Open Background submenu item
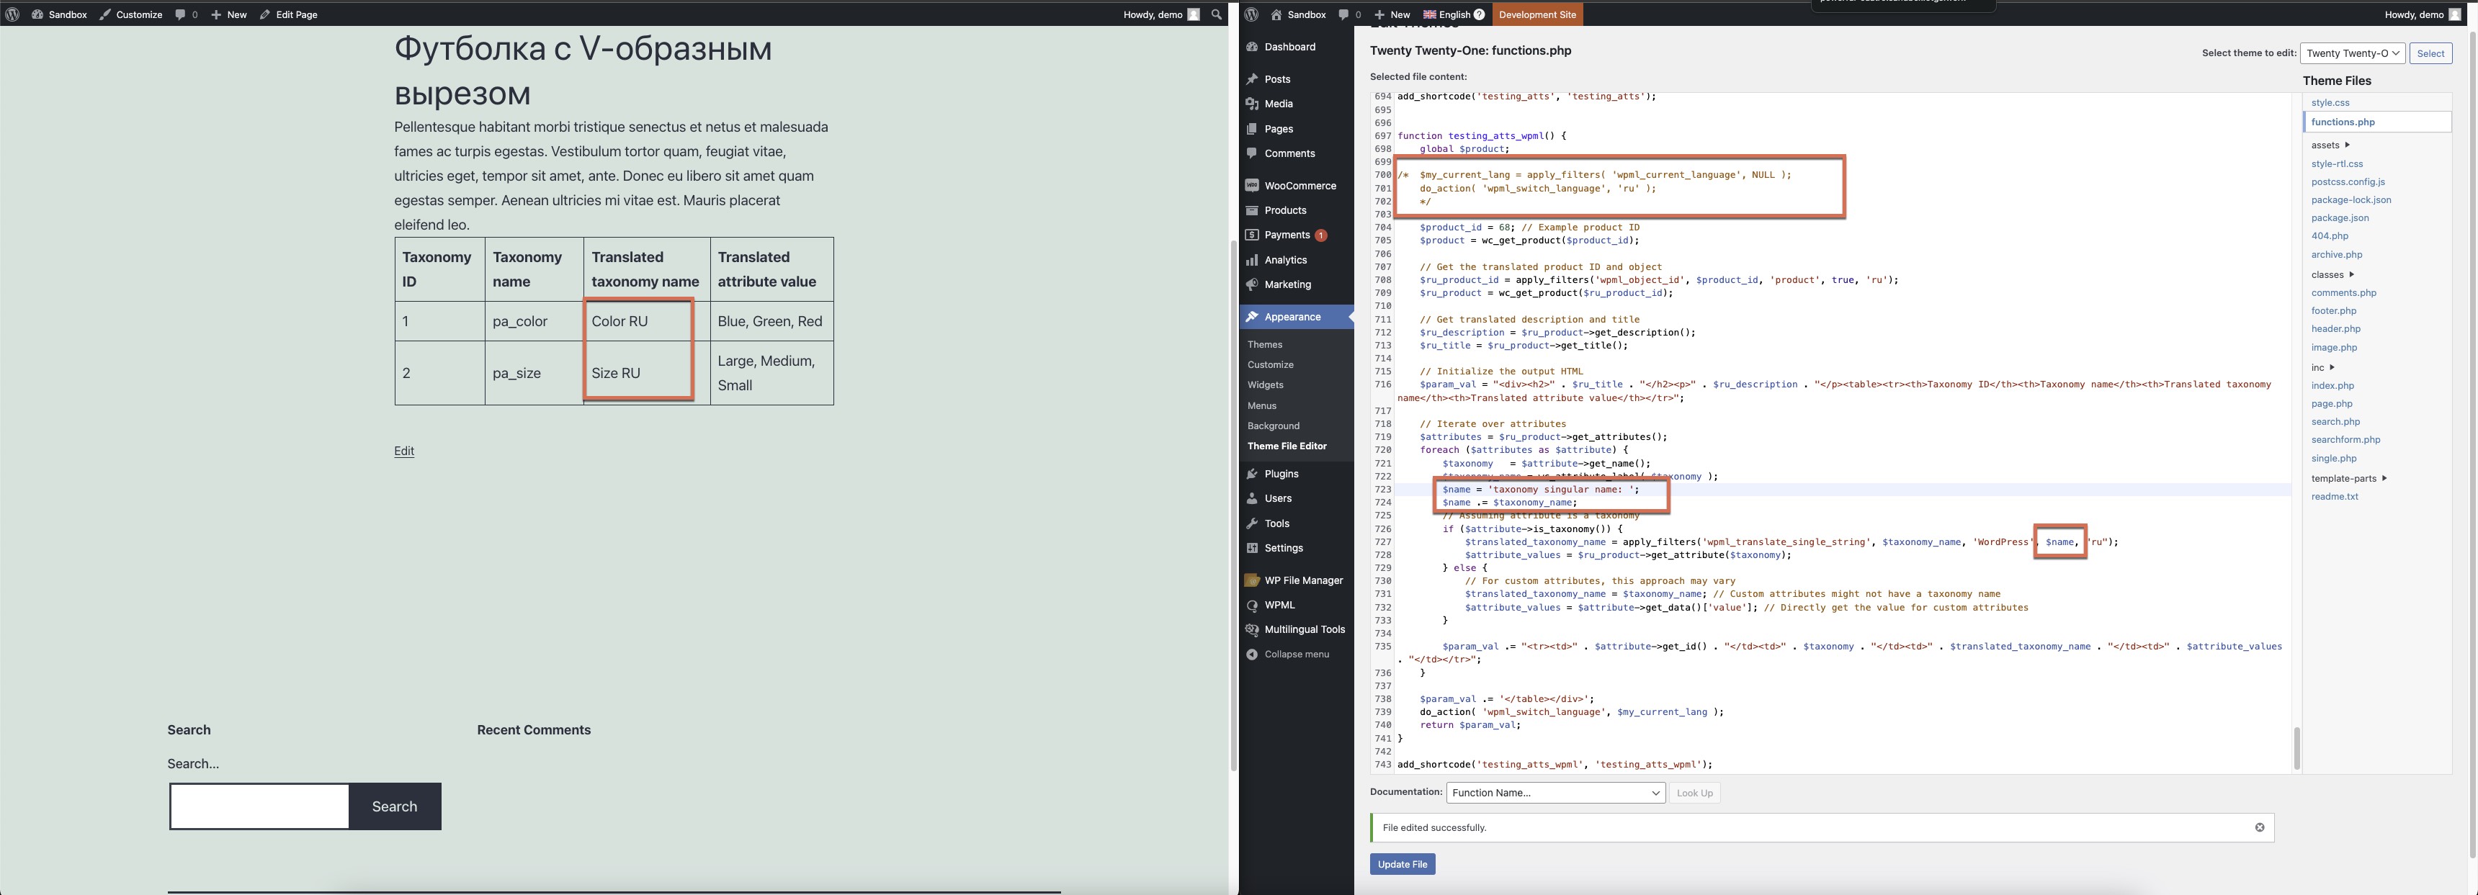Viewport: 2478px width, 895px height. (x=1273, y=426)
